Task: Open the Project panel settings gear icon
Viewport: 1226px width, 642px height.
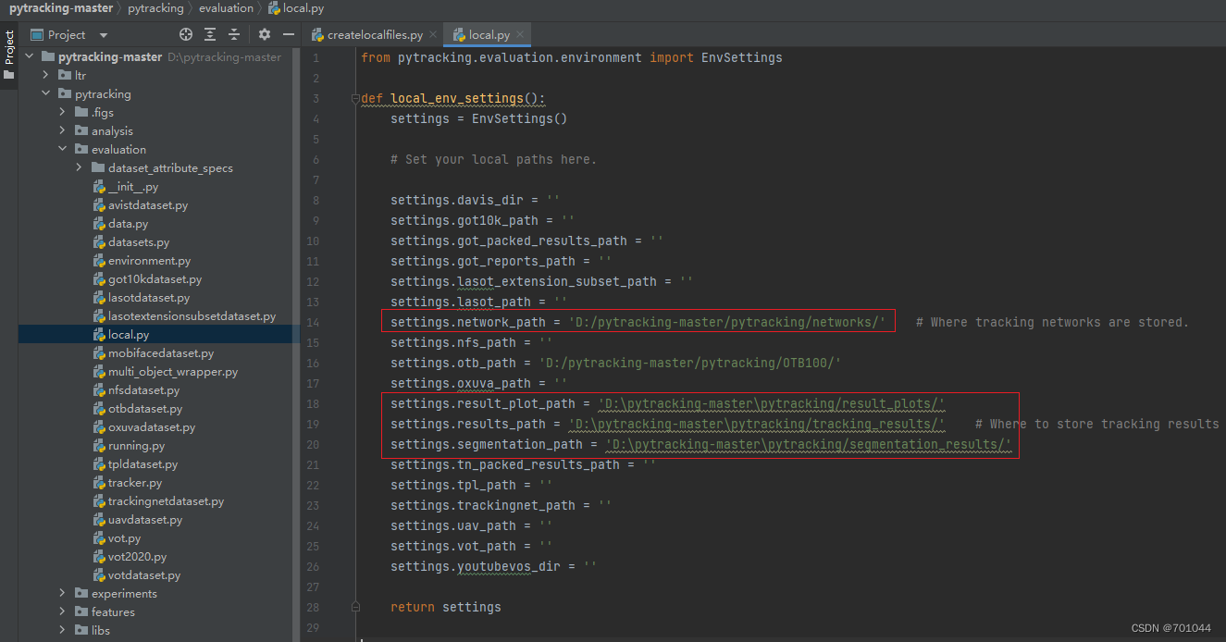Action: (263, 34)
